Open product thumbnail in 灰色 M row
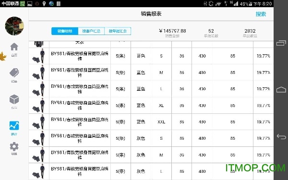The image size is (288, 180). point(39,155)
